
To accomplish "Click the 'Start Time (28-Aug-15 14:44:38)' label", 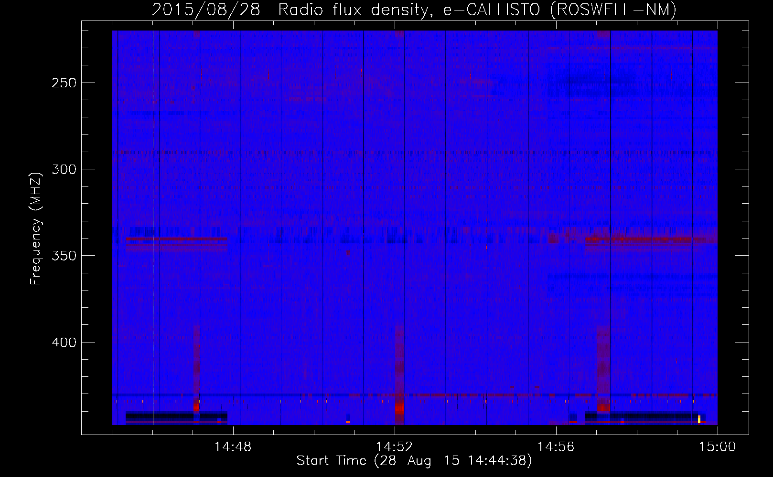I will coord(414,461).
